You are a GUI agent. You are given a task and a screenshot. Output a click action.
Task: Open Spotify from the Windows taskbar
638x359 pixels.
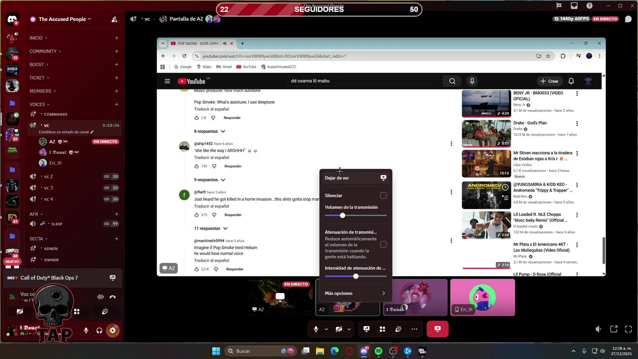[378, 351]
